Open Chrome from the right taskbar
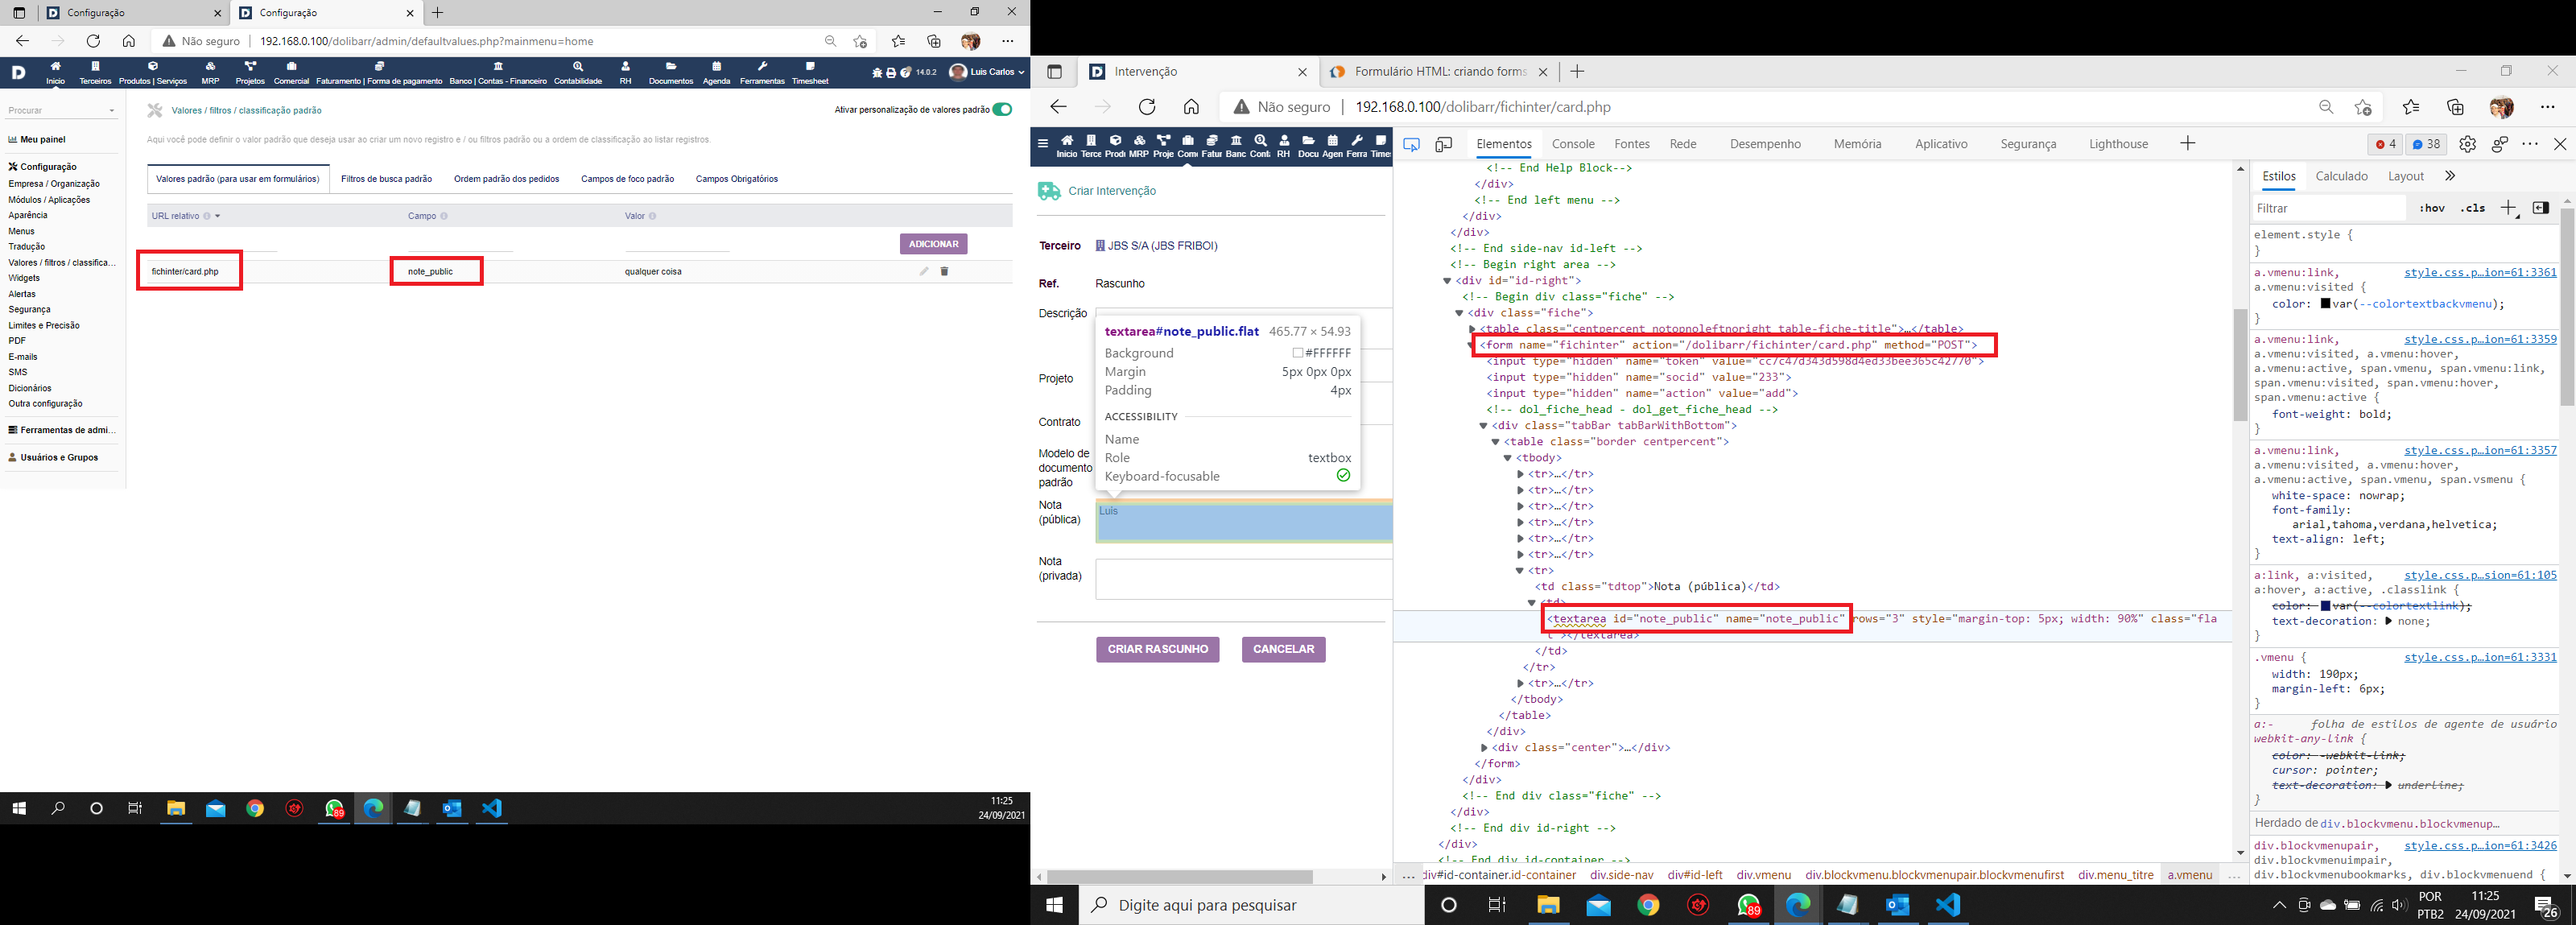This screenshot has height=925, width=2576. pos(1648,905)
